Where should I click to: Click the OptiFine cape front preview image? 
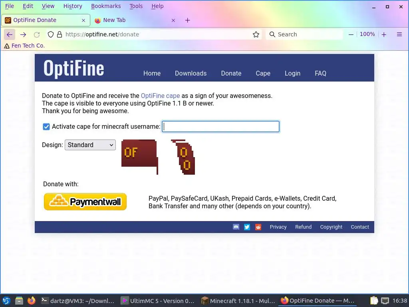[x=140, y=157]
